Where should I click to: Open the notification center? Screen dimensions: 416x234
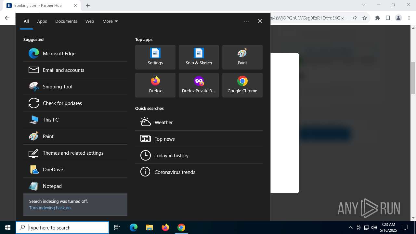[405, 227]
